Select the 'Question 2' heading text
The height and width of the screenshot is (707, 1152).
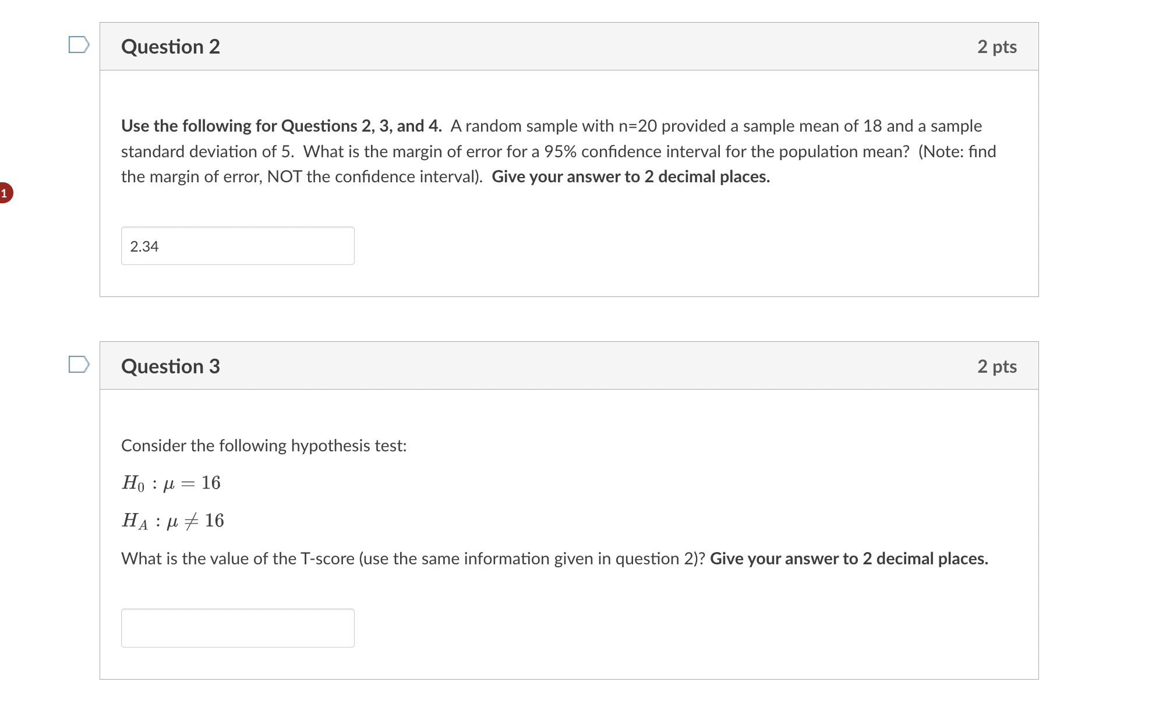coord(170,46)
